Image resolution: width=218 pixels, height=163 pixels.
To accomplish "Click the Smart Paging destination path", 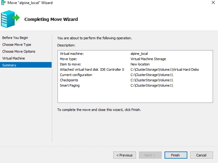I will [x=152, y=85].
